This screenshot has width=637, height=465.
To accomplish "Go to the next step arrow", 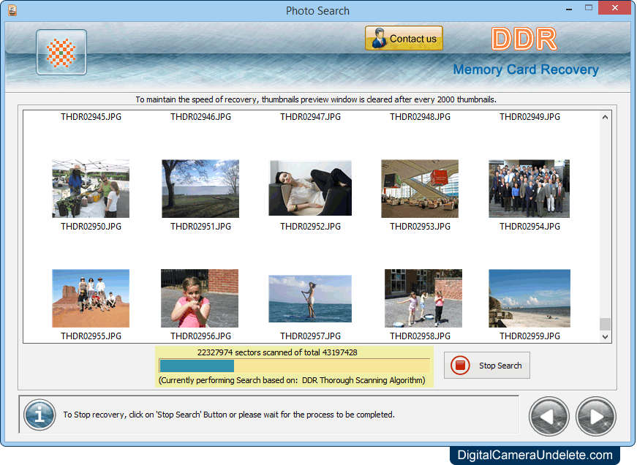I will tap(595, 417).
